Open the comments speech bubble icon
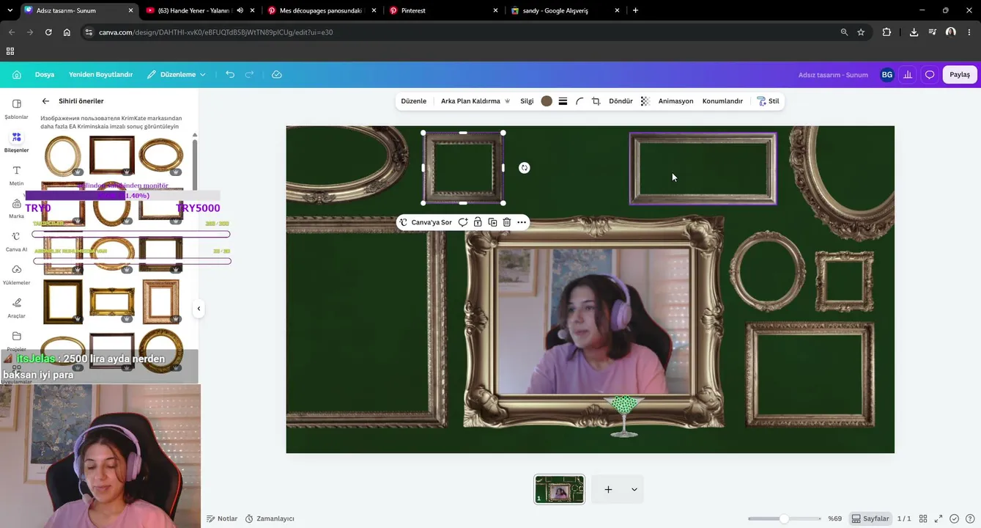Viewport: 981px width, 528px height. (x=930, y=75)
